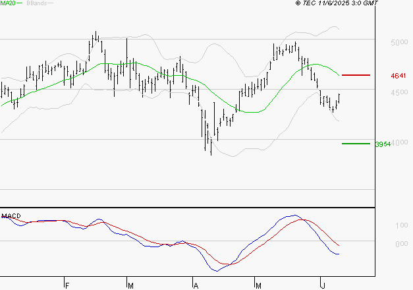Click the A month marker on time axis

click(x=196, y=286)
